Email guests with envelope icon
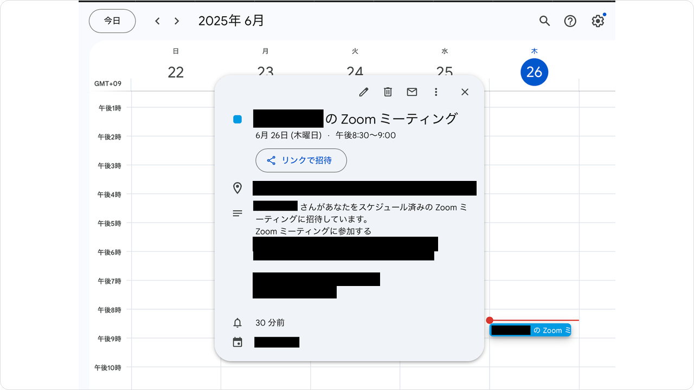694x390 pixels. point(412,92)
